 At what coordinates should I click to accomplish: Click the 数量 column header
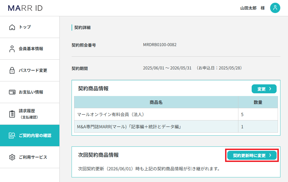coord(258,102)
